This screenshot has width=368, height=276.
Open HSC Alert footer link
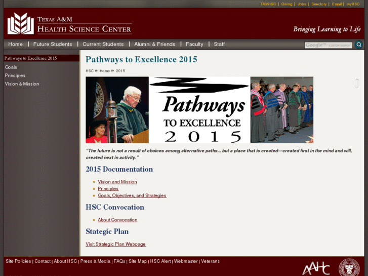[x=160, y=261]
